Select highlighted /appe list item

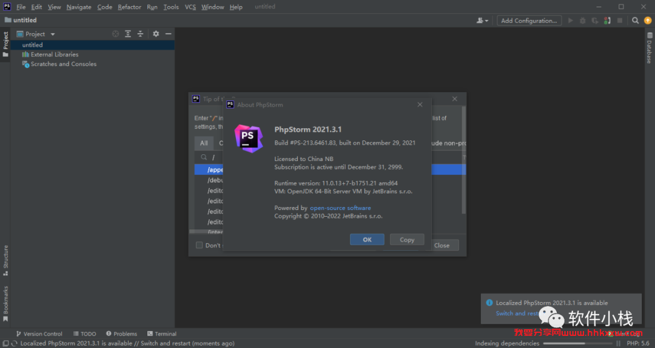tap(209, 169)
